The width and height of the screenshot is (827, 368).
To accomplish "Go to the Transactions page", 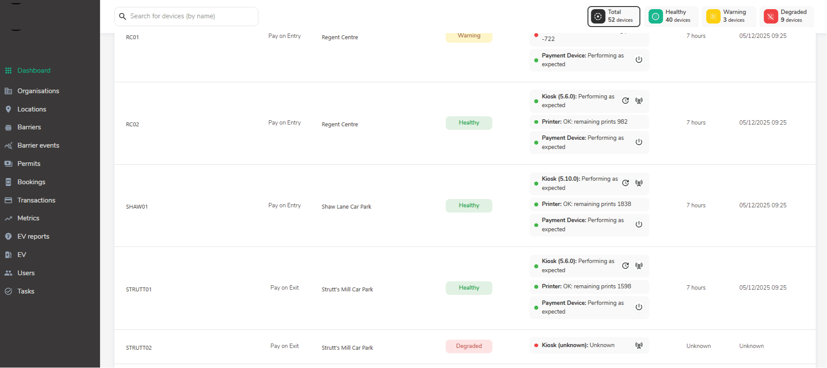I will pos(36,200).
